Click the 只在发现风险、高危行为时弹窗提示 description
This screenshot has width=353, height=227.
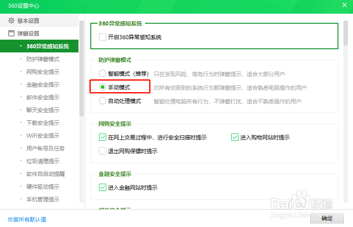pos(219,74)
